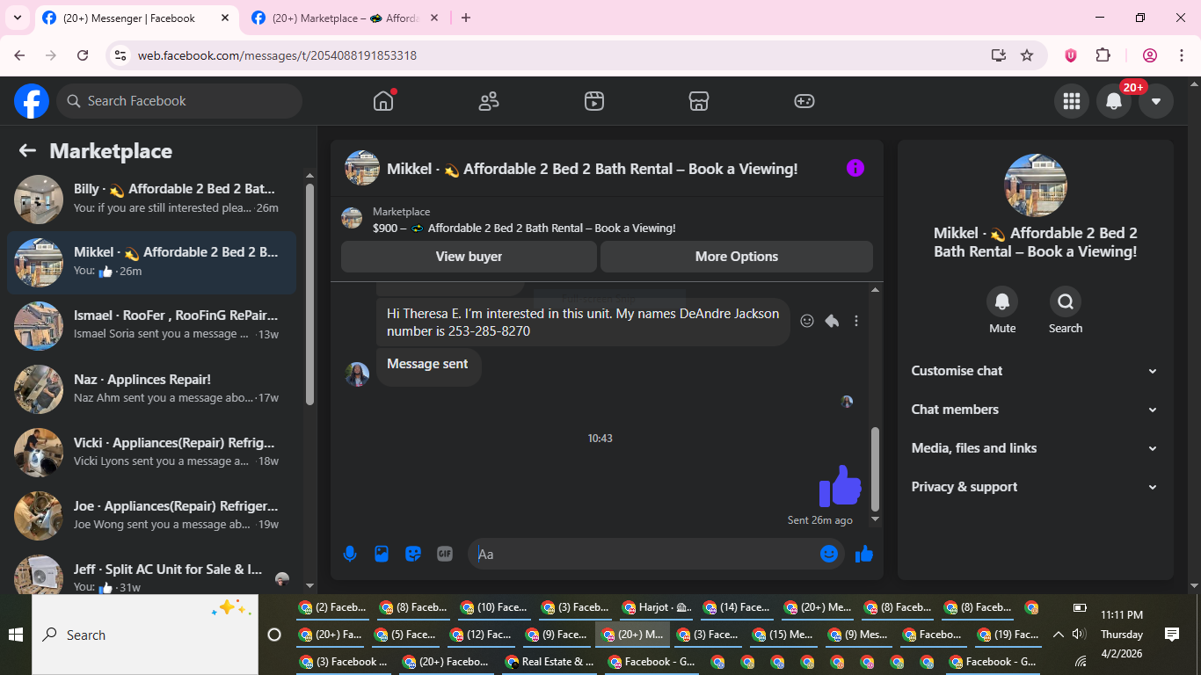Viewport: 1201px width, 675px height.
Task: Switch to the Messenger | Facebook tab
Action: (138, 18)
